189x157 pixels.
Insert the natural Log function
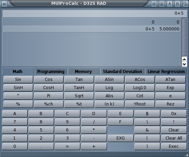coord(109,88)
